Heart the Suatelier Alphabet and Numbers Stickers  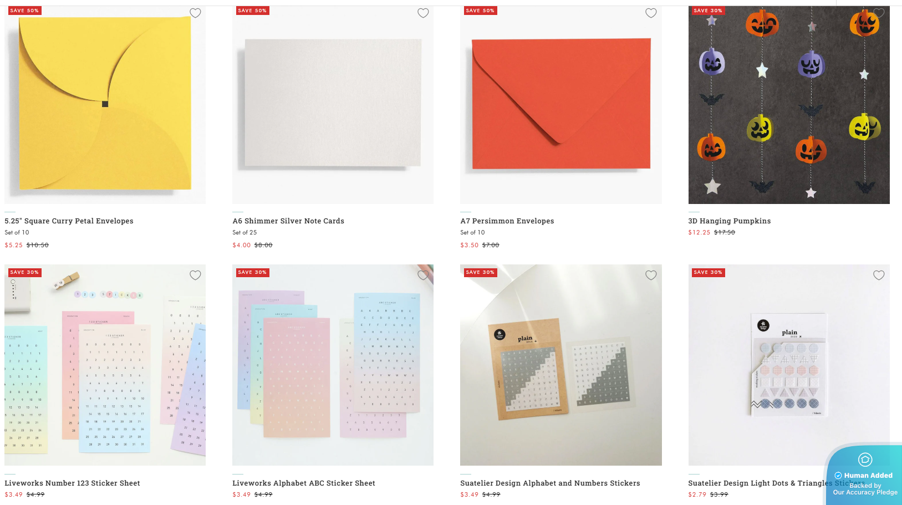(651, 276)
